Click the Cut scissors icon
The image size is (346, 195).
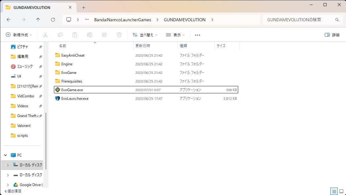click(45, 35)
